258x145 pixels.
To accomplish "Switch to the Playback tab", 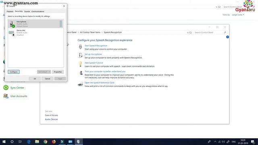I will point(10,12).
